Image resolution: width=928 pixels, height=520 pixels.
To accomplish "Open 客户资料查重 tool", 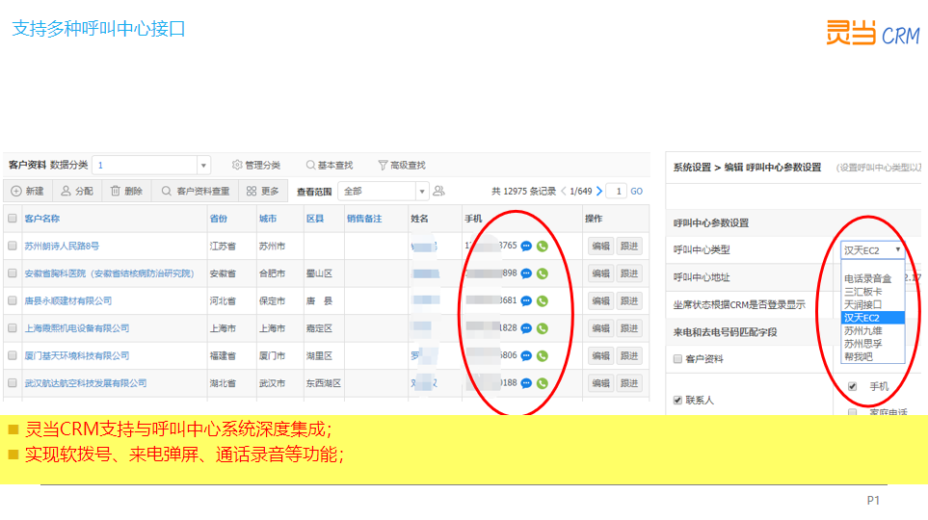I will [x=196, y=191].
